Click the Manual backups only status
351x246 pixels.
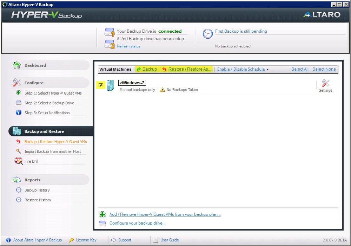click(137, 90)
